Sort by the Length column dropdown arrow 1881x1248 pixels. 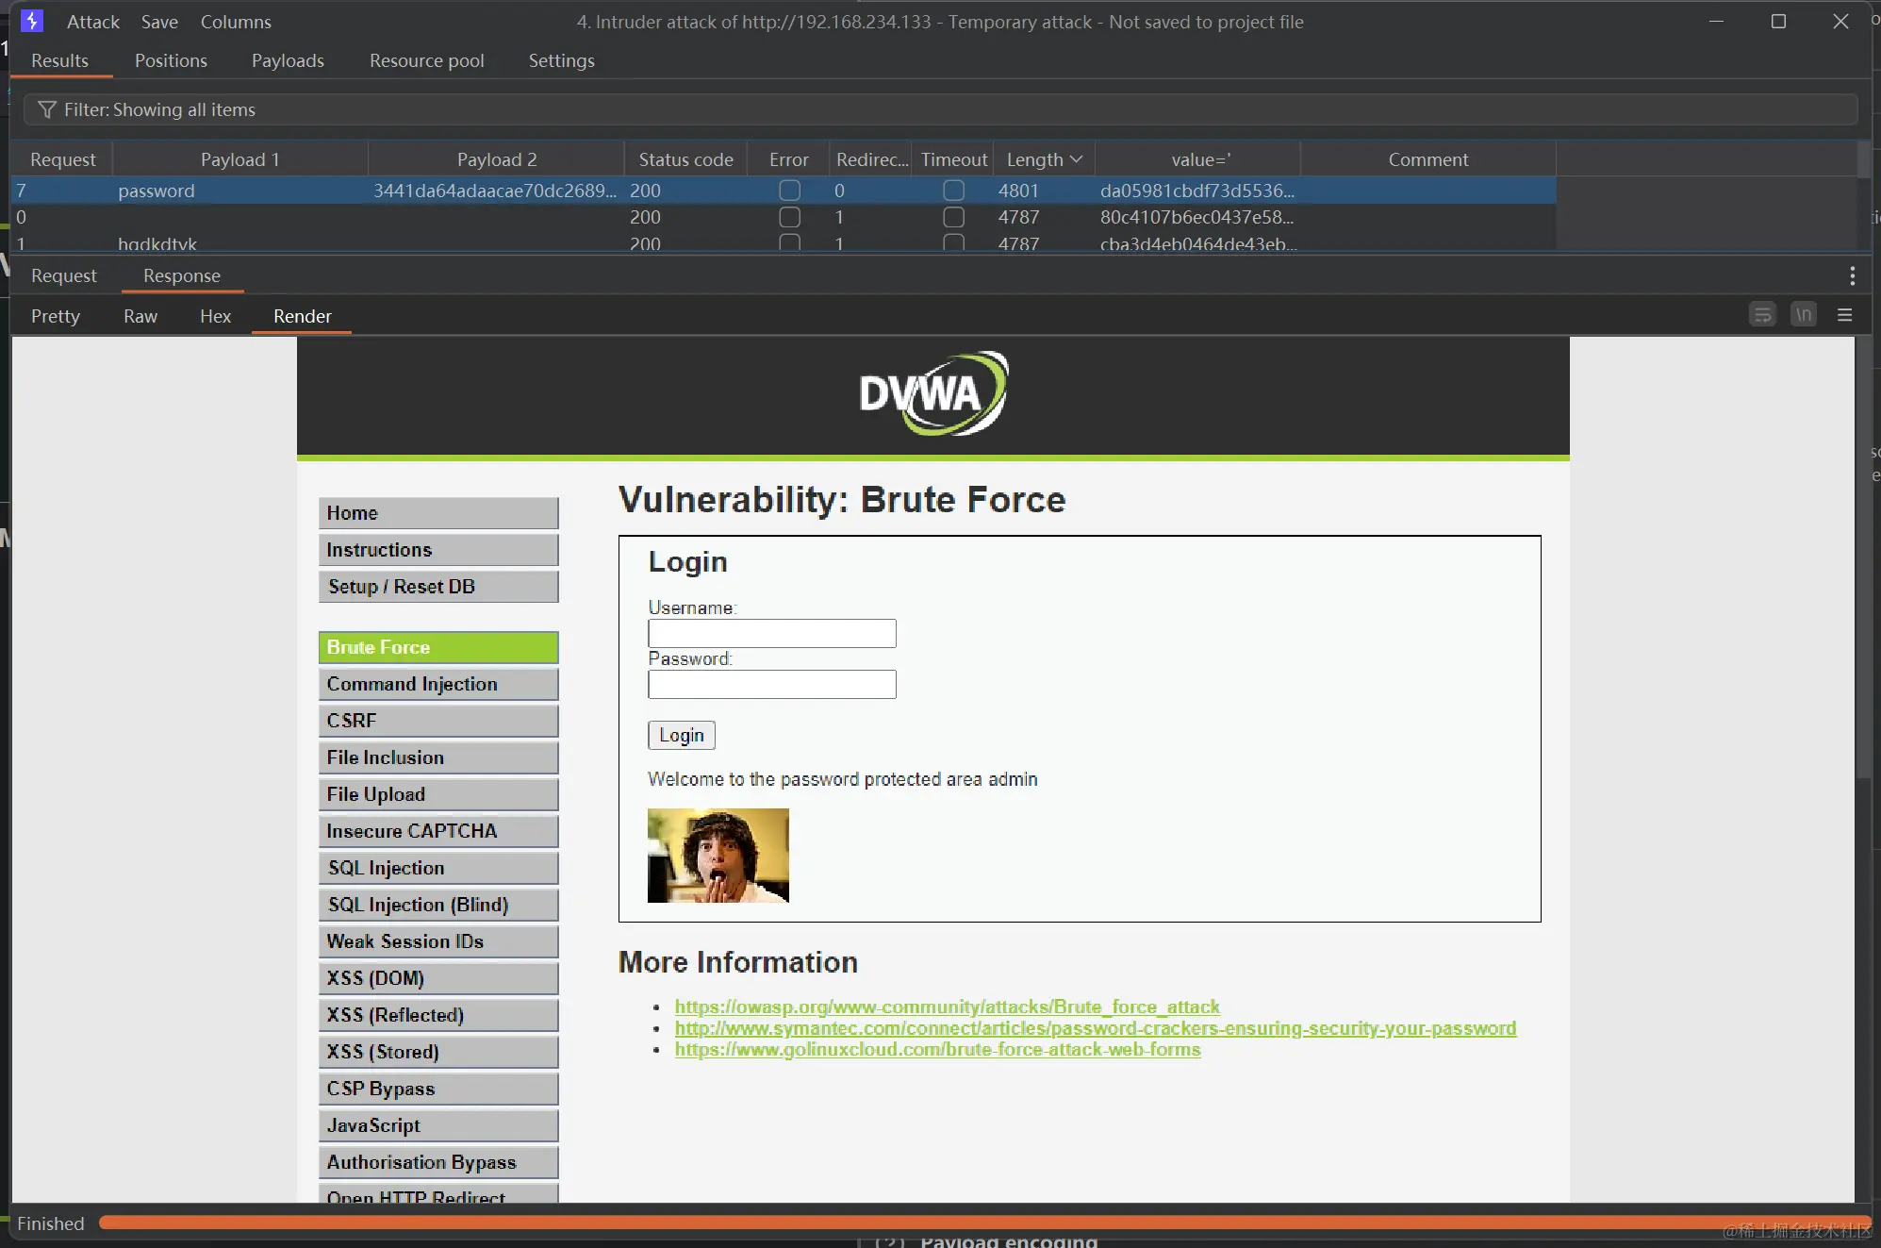(x=1076, y=159)
